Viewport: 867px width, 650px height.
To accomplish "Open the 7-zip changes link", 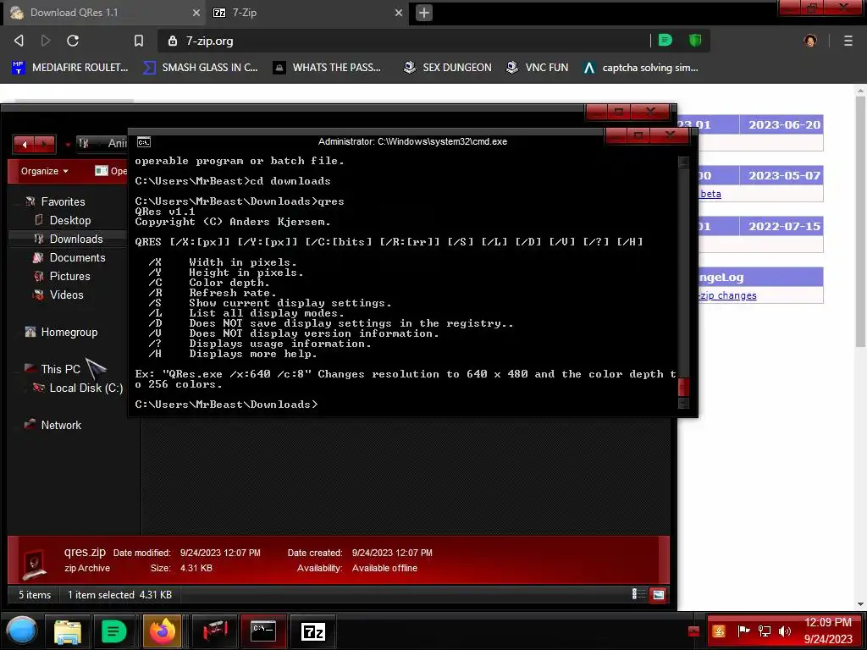I will (x=727, y=295).
